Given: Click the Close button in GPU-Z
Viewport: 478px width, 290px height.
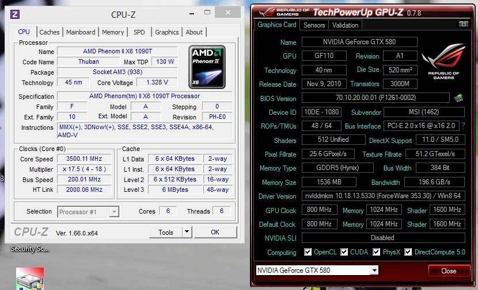Looking at the screenshot, I should [449, 271].
